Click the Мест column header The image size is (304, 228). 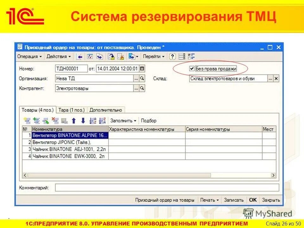click(269, 129)
